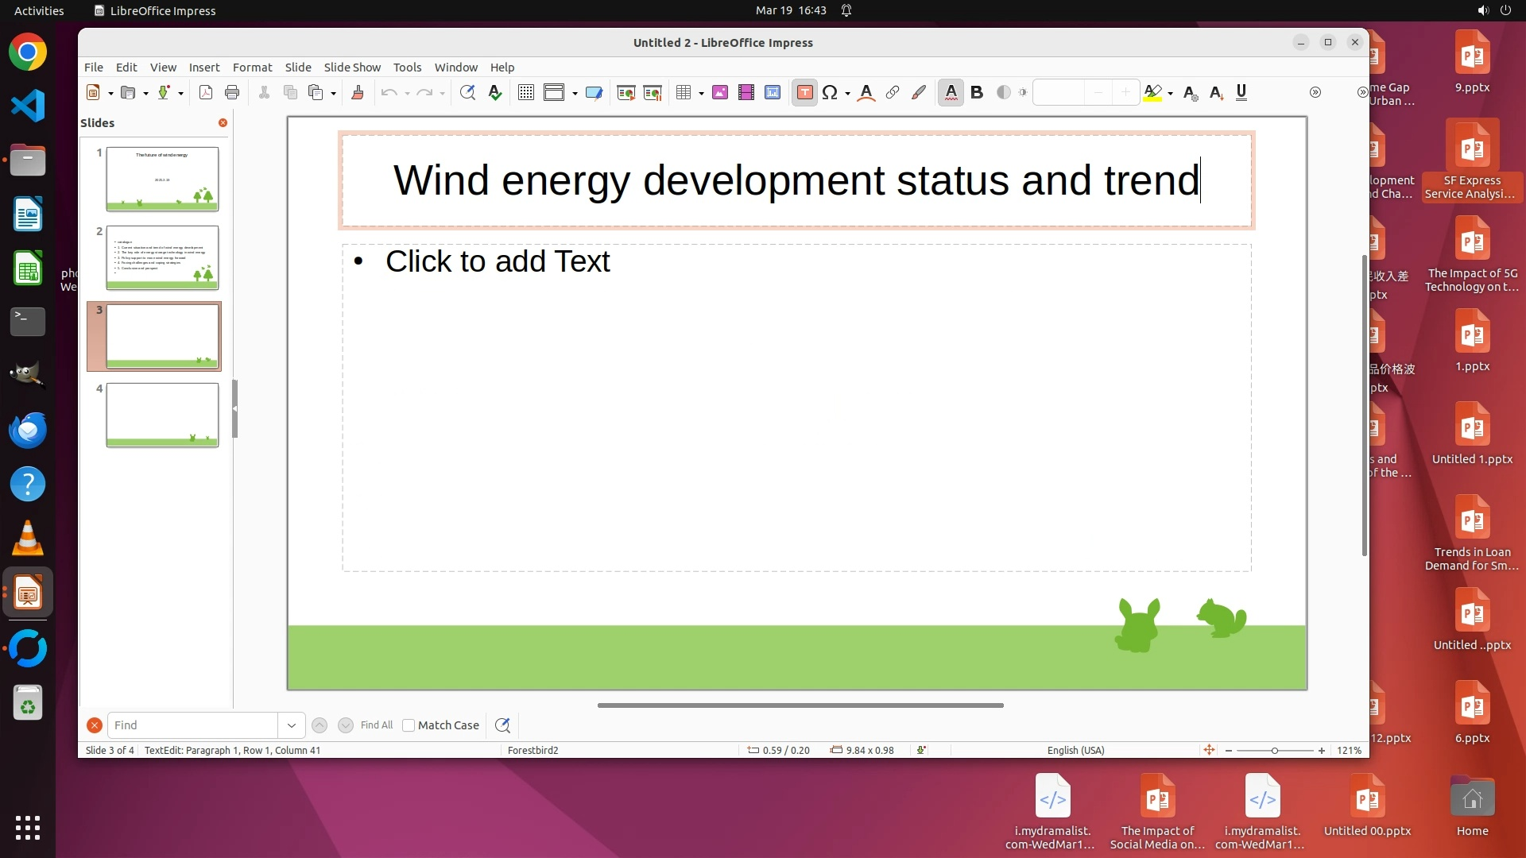Click the zoom slider in status bar
Screen dimensions: 1526x858
pyautogui.click(x=1274, y=751)
